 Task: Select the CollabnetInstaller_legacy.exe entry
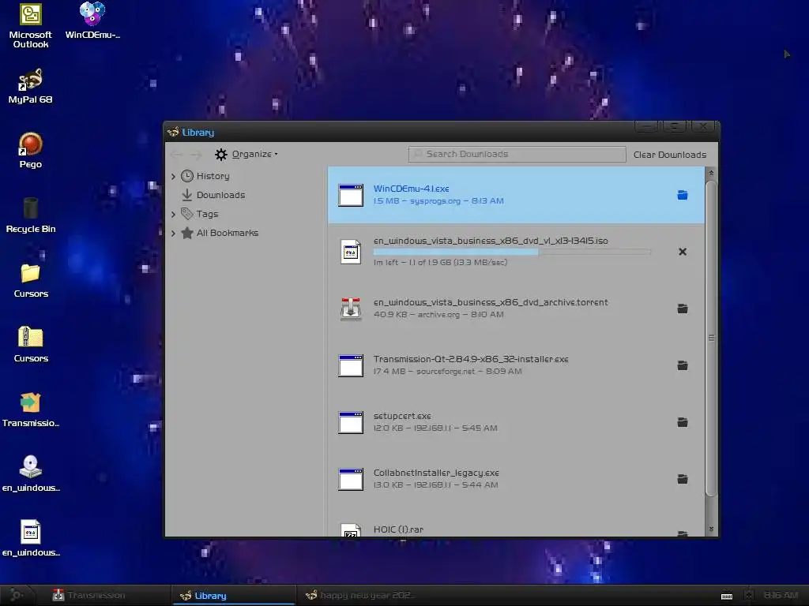[516, 479]
